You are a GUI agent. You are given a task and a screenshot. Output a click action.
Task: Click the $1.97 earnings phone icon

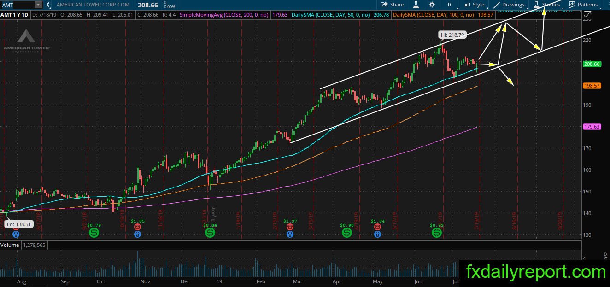pos(289,227)
